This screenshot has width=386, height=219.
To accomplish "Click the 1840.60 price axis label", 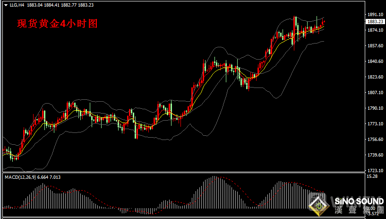I will (375, 61).
